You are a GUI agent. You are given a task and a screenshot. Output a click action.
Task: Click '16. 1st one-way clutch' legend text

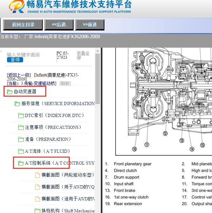(x=126, y=197)
